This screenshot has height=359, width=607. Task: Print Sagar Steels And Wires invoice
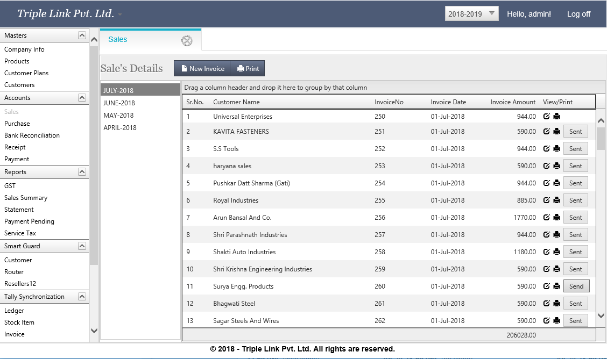pyautogui.click(x=556, y=320)
